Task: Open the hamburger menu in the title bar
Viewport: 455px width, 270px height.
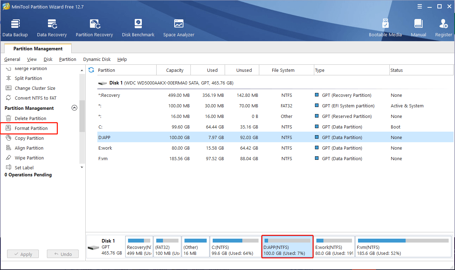Action: 419,6
